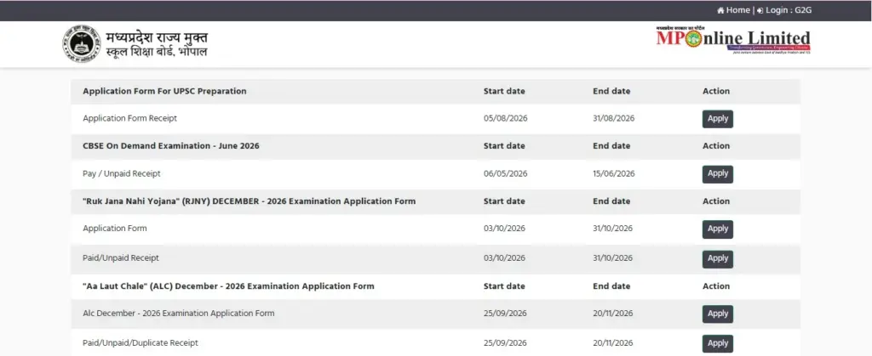
Task: Click 'Alc December - 2026 Examination Application Form' text
Action: 179,314
